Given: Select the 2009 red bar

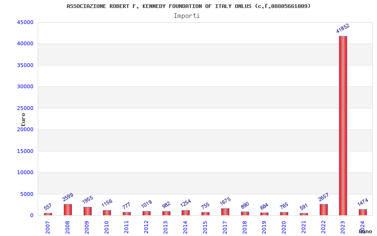Looking at the screenshot, I should [x=88, y=211].
